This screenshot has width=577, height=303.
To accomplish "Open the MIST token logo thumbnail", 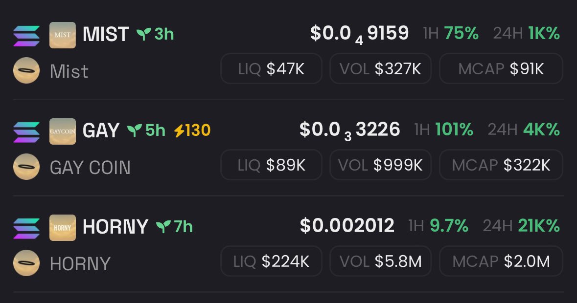I will pyautogui.click(x=63, y=35).
